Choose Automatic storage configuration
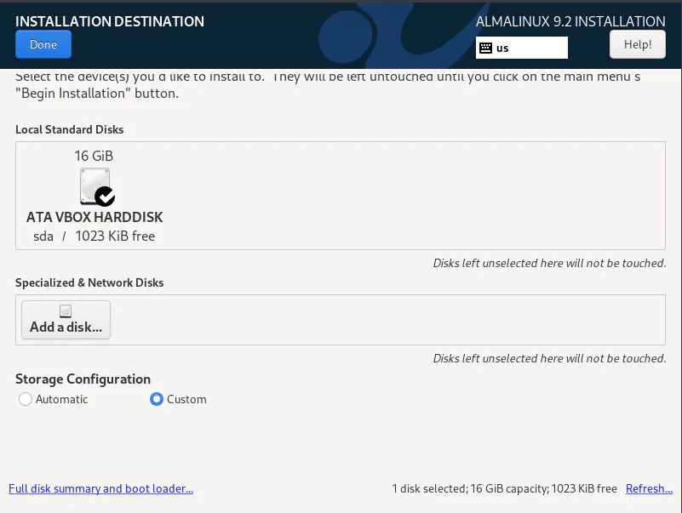682x513 pixels. 53,399
